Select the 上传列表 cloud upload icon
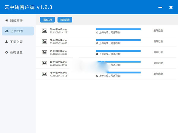 tap(7, 31)
